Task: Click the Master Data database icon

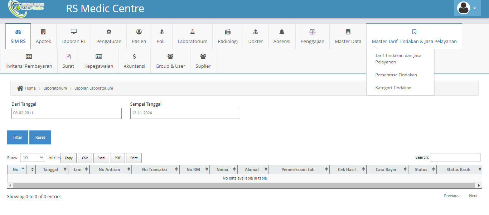Action: click(x=348, y=32)
